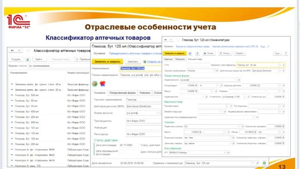This screenshot has height=169, width=300.
Task: Open calculator icon in Количество приемов field
Action: click(283, 126)
